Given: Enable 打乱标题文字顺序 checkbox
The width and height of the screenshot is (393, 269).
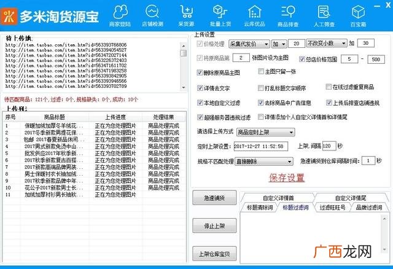Looking at the screenshot, I should pos(260,88).
